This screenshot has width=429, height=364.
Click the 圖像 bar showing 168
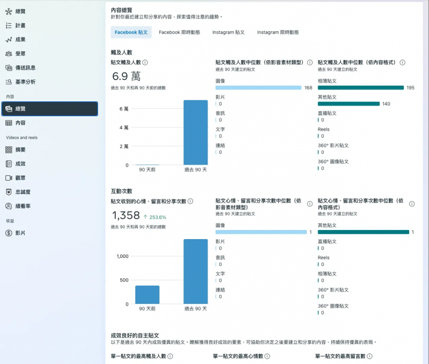click(x=258, y=88)
